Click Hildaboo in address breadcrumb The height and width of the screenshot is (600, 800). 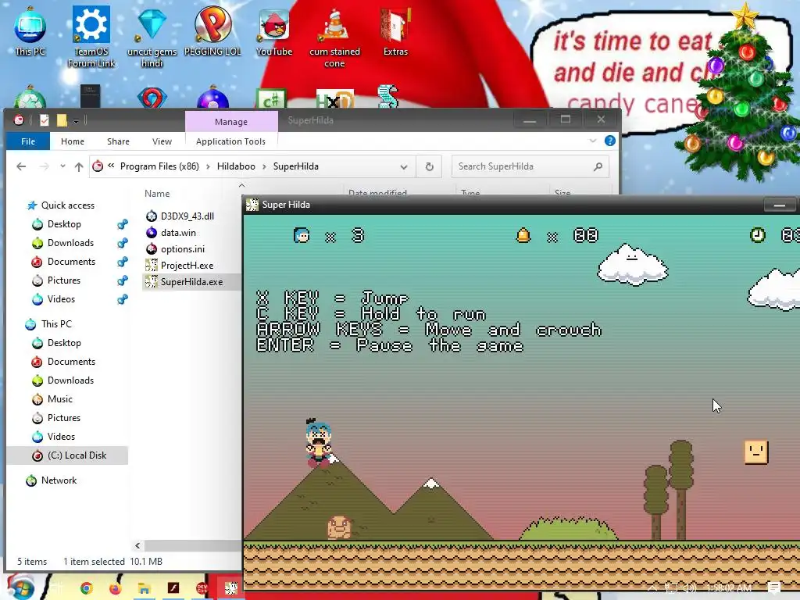(236, 166)
